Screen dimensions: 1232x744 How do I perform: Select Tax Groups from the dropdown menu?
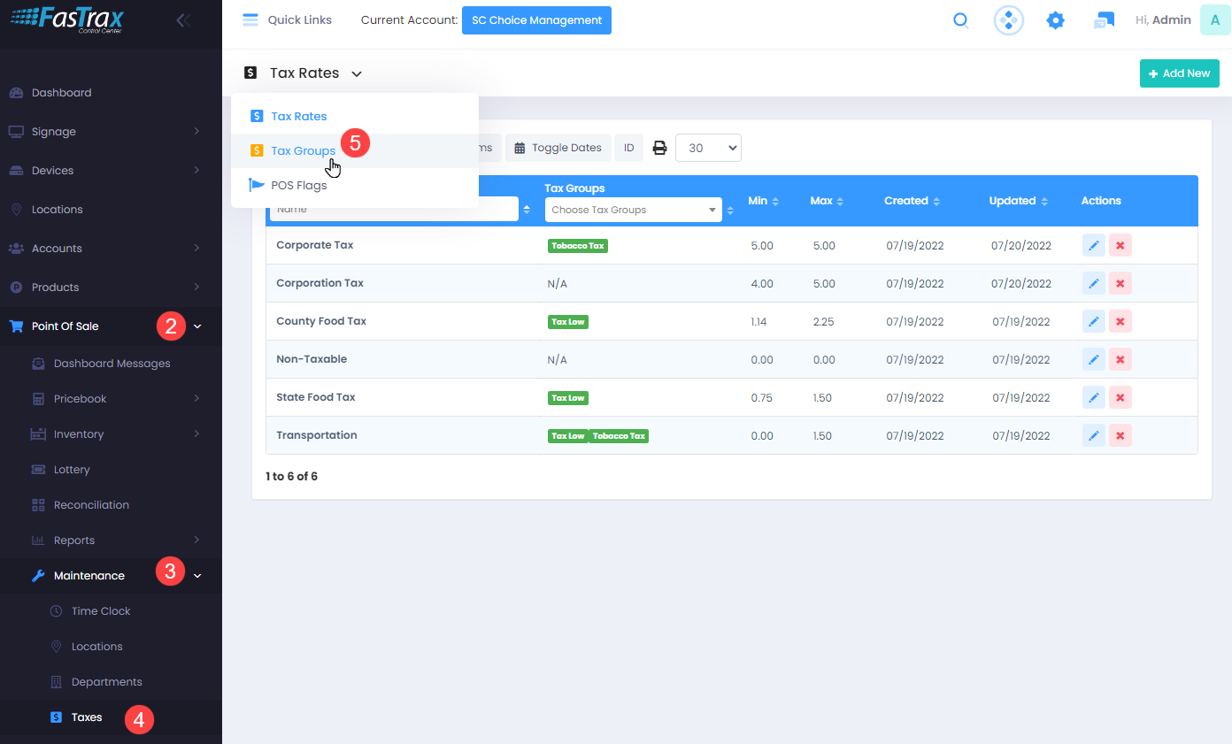click(x=303, y=151)
